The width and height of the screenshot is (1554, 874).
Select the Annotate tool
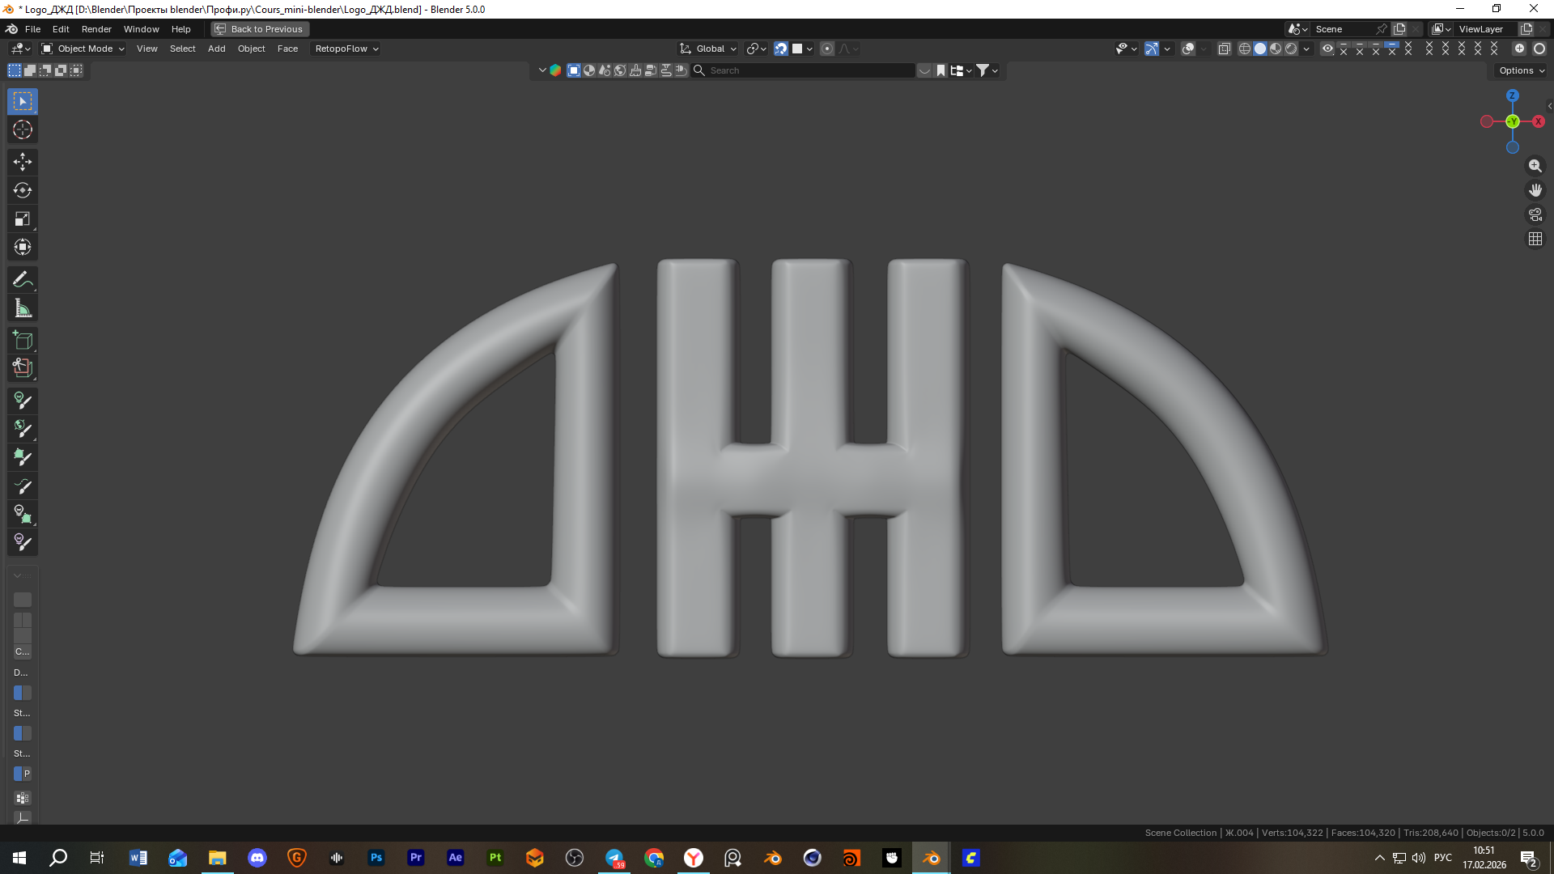pos(23,280)
